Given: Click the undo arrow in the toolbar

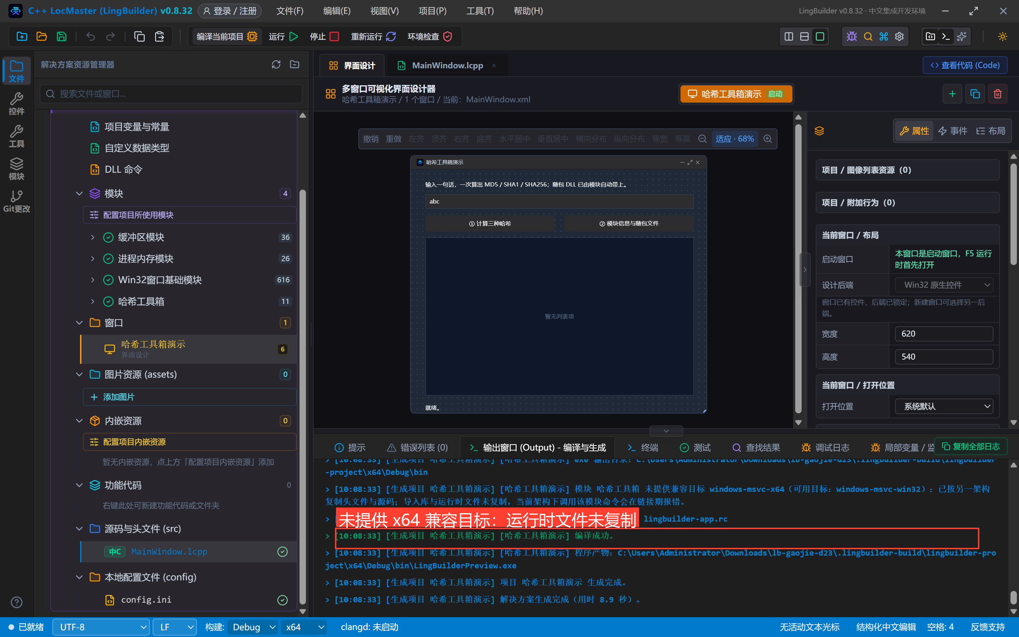Looking at the screenshot, I should tap(91, 37).
